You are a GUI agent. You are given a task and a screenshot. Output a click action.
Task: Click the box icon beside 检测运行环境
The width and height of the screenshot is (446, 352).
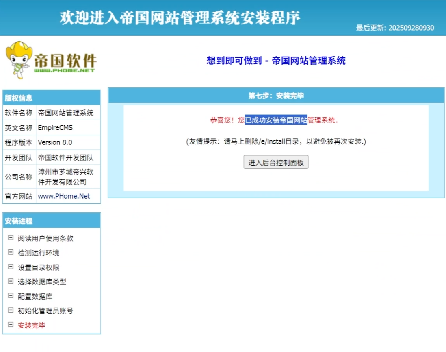pos(11,252)
